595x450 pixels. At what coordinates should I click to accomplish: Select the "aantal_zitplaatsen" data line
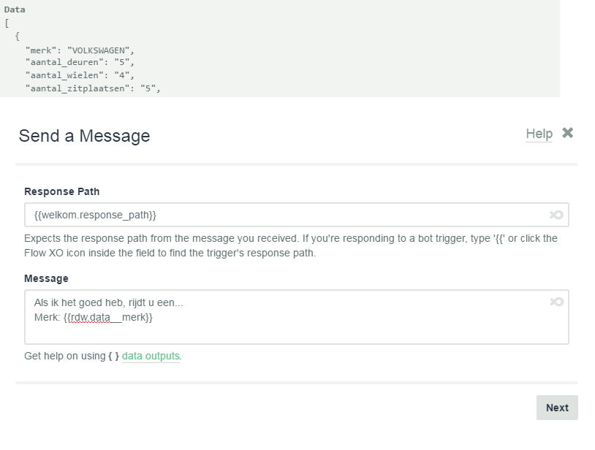(x=93, y=88)
